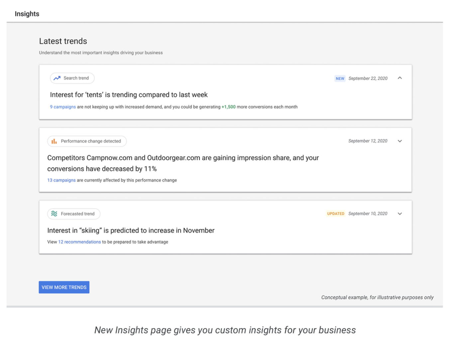452x350 pixels.
Task: Select the Search trend chip
Action: pyautogui.click(x=72, y=78)
